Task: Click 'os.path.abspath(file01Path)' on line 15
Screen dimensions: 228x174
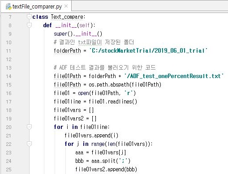Action: click(125, 85)
